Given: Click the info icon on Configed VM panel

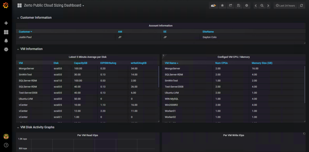Looking at the screenshot, I should pos(163,55).
